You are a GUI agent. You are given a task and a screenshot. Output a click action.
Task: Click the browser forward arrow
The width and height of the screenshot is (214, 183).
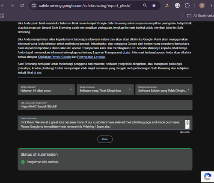click(12, 6)
